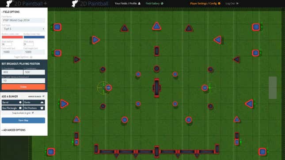Select the top center blue triangle bunker
The width and height of the screenshot is (285, 160).
(x=157, y=26)
